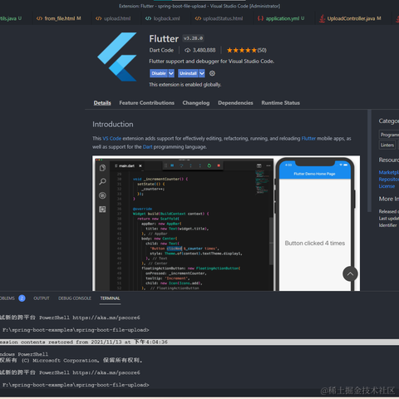Click the UploadController.java Java file icon
Image resolution: width=399 pixels, height=399 pixels.
pyautogui.click(x=322, y=18)
